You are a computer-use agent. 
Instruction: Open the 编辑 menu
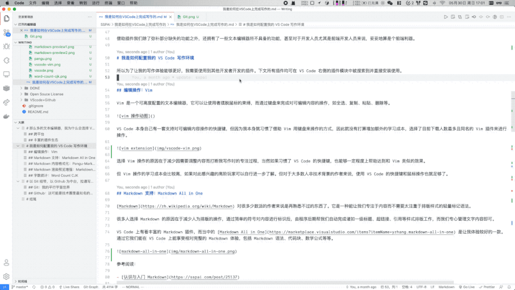click(x=45, y=3)
